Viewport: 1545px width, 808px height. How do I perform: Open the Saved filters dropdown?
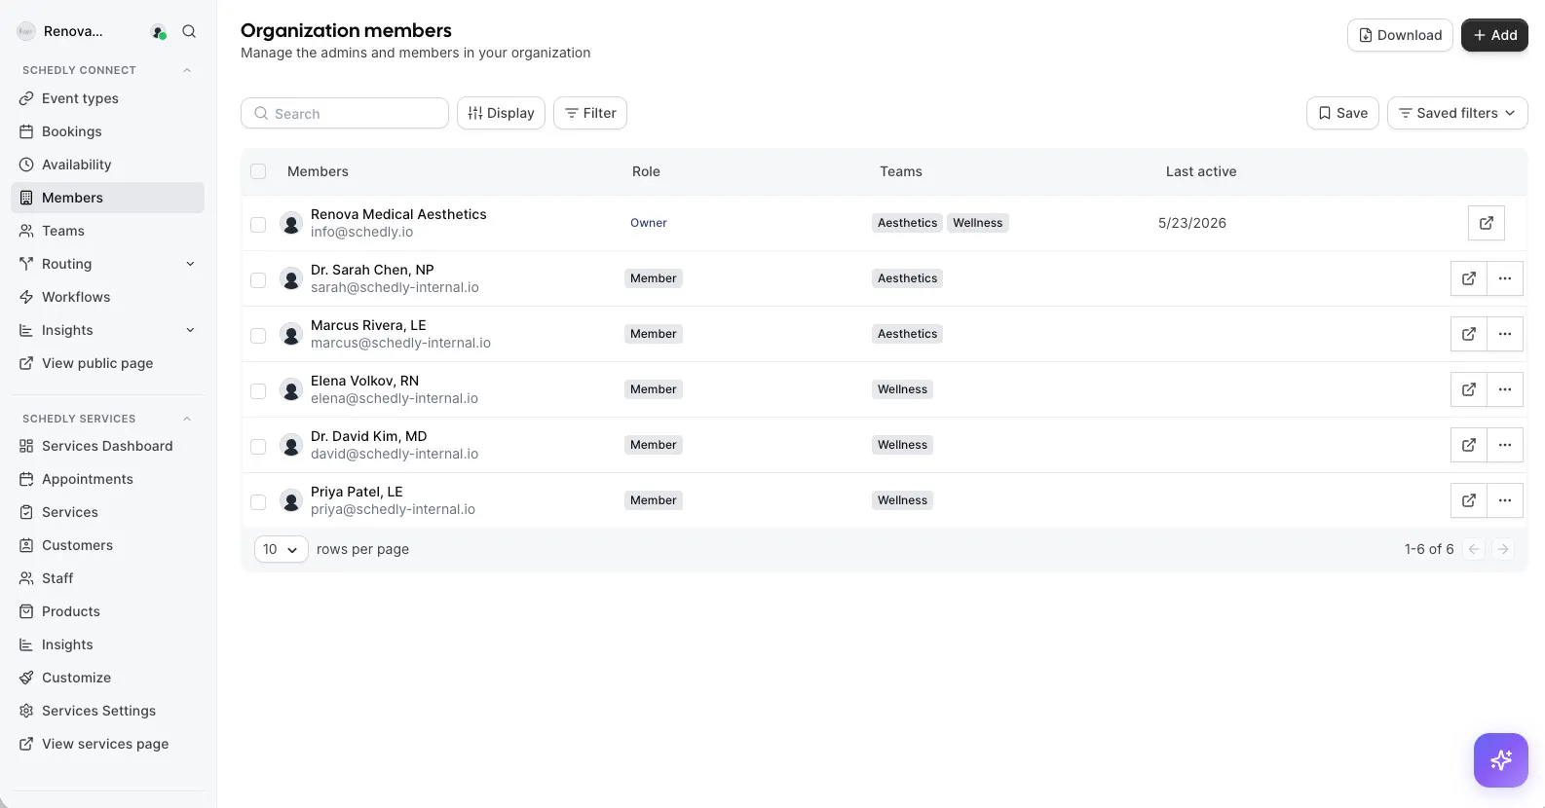click(x=1457, y=113)
